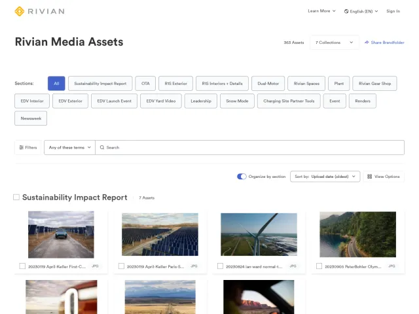Click filename 20230824 ian-ward normal-t...
The width and height of the screenshot is (419, 314).
254,266
